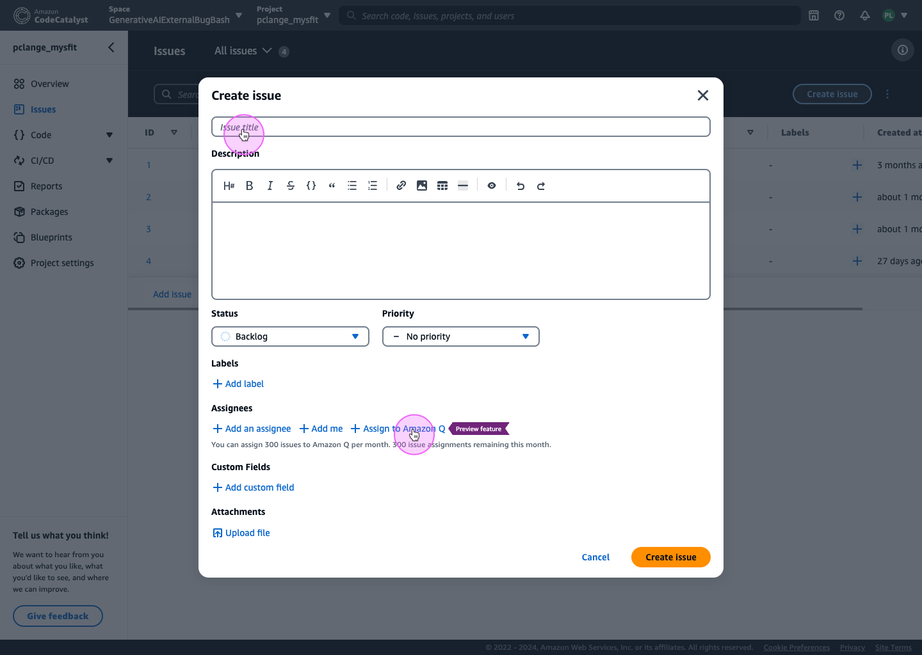Assign the issue to Amazon Q

(398, 429)
